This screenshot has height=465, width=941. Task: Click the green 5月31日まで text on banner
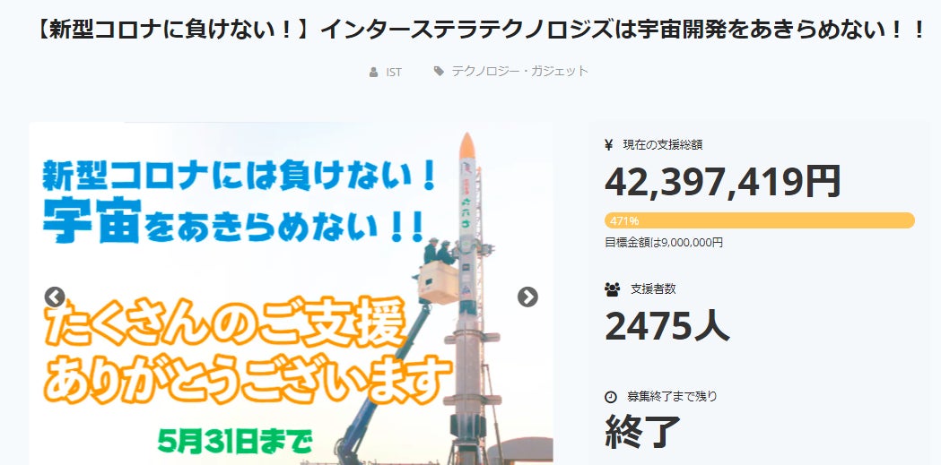(235, 442)
